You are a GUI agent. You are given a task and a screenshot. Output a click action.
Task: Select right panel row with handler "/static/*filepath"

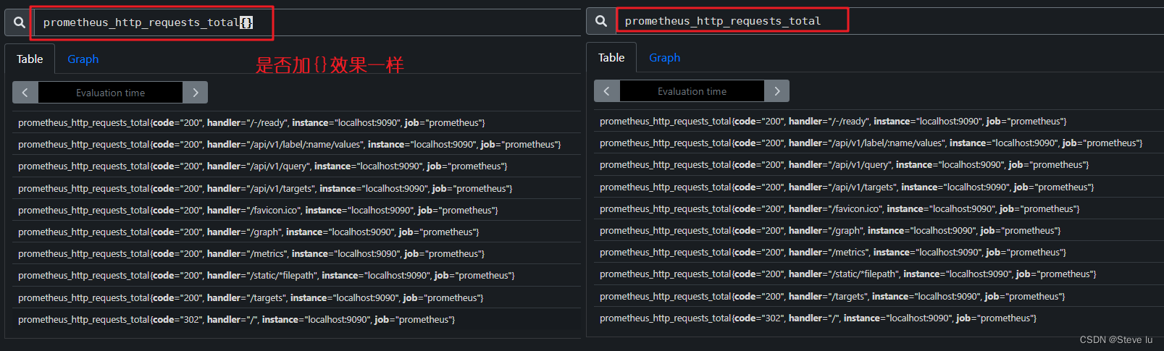point(879,274)
